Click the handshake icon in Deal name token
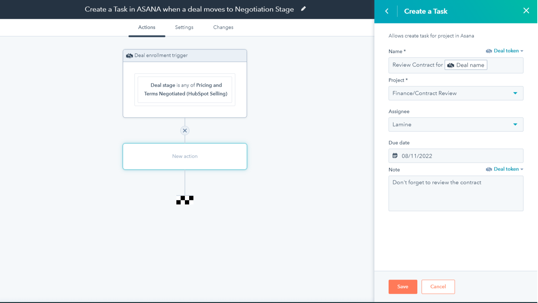Screen dimensions: 538x303 (451, 65)
